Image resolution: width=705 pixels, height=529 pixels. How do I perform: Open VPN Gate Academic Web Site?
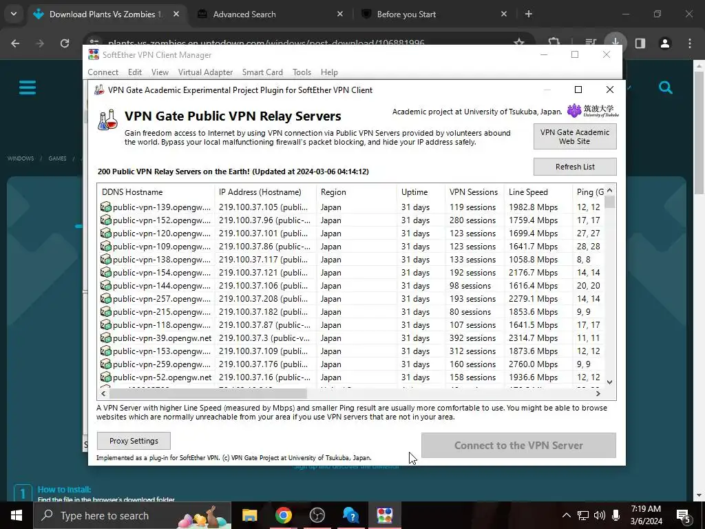click(x=575, y=137)
